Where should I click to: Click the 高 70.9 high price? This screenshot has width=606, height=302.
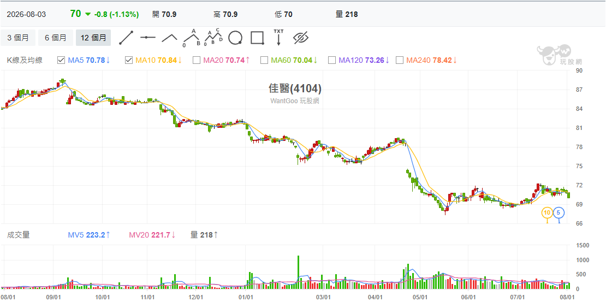point(225,14)
